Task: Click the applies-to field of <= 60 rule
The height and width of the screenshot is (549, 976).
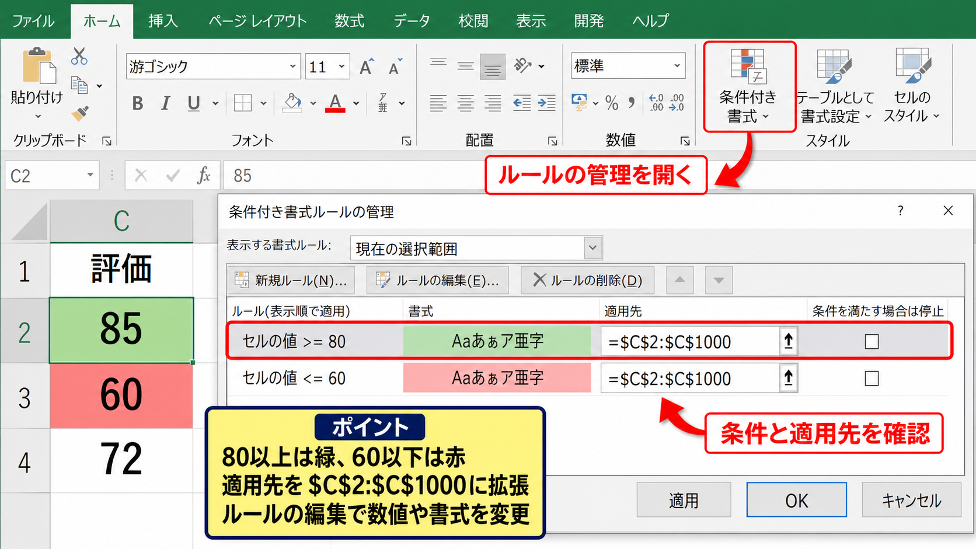Action: point(691,379)
